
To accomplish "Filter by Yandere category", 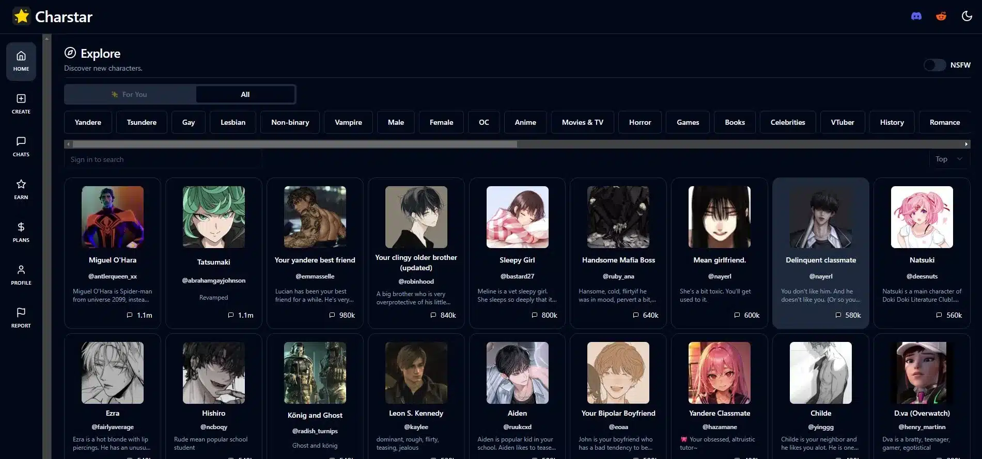I will coord(88,122).
